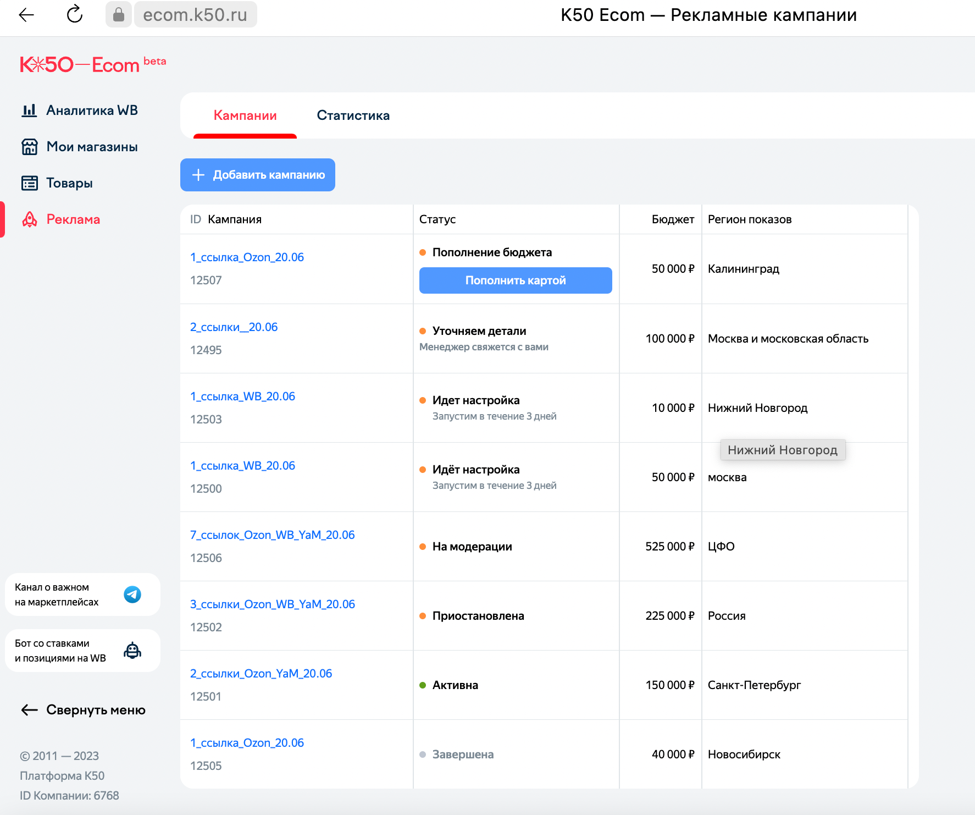Click Бюджет column header
This screenshot has height=815, width=975.
pos(673,219)
